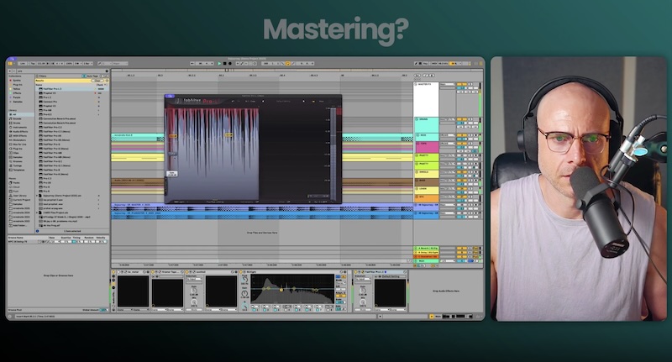Image resolution: width=672 pixels, height=362 pixels.
Task: Select the Instruments category in browser
Action: point(19,127)
